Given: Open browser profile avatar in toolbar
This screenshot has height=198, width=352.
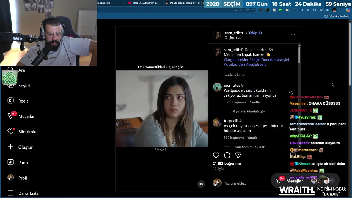Looking at the screenshot, I should (334, 10).
